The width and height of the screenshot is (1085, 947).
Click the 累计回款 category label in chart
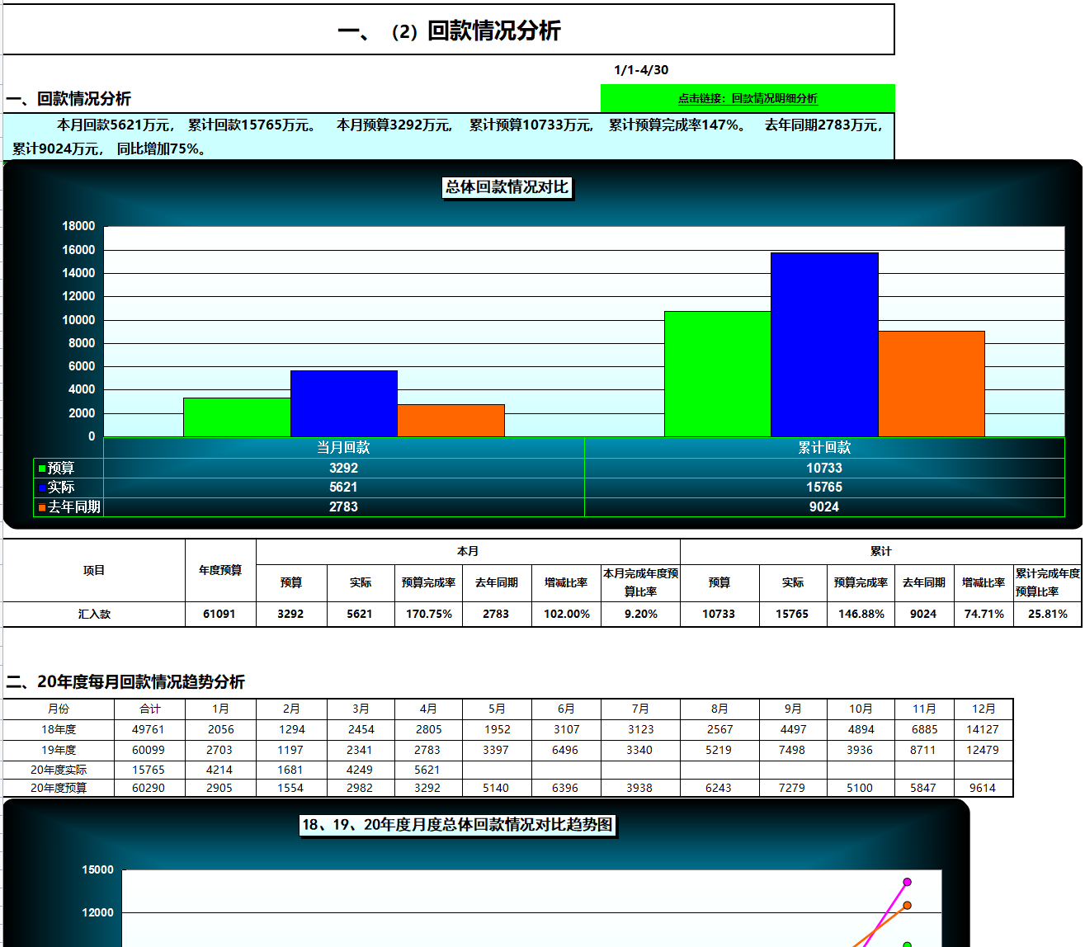point(824,448)
